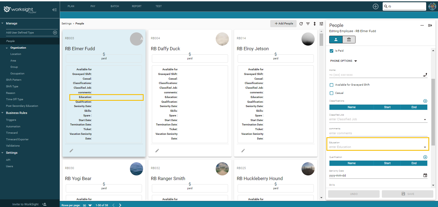
Task: Open Users under Settings
Action: point(9,166)
